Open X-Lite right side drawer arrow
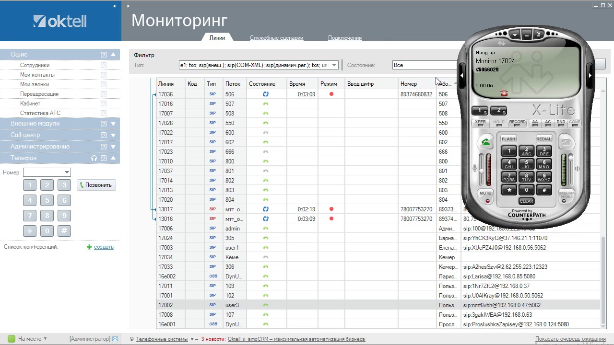614x345 pixels. [590, 75]
